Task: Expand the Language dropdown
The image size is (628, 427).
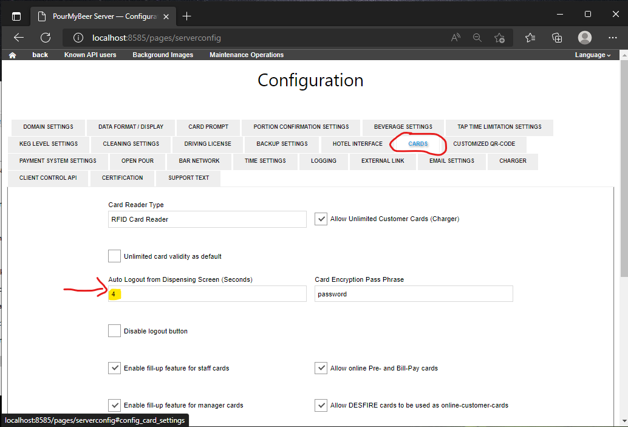Action: (593, 55)
